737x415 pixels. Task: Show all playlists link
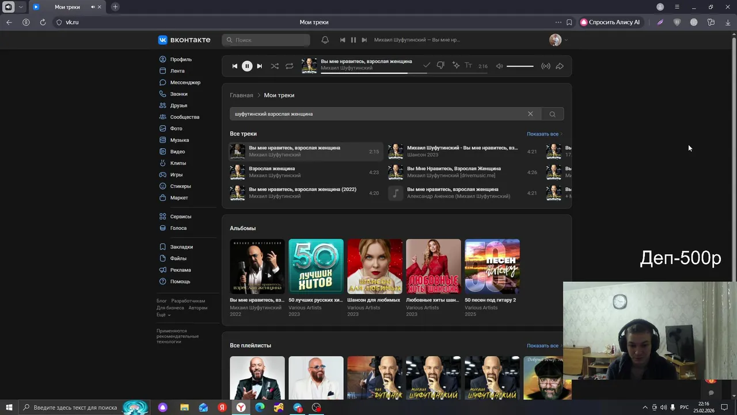coord(544,345)
